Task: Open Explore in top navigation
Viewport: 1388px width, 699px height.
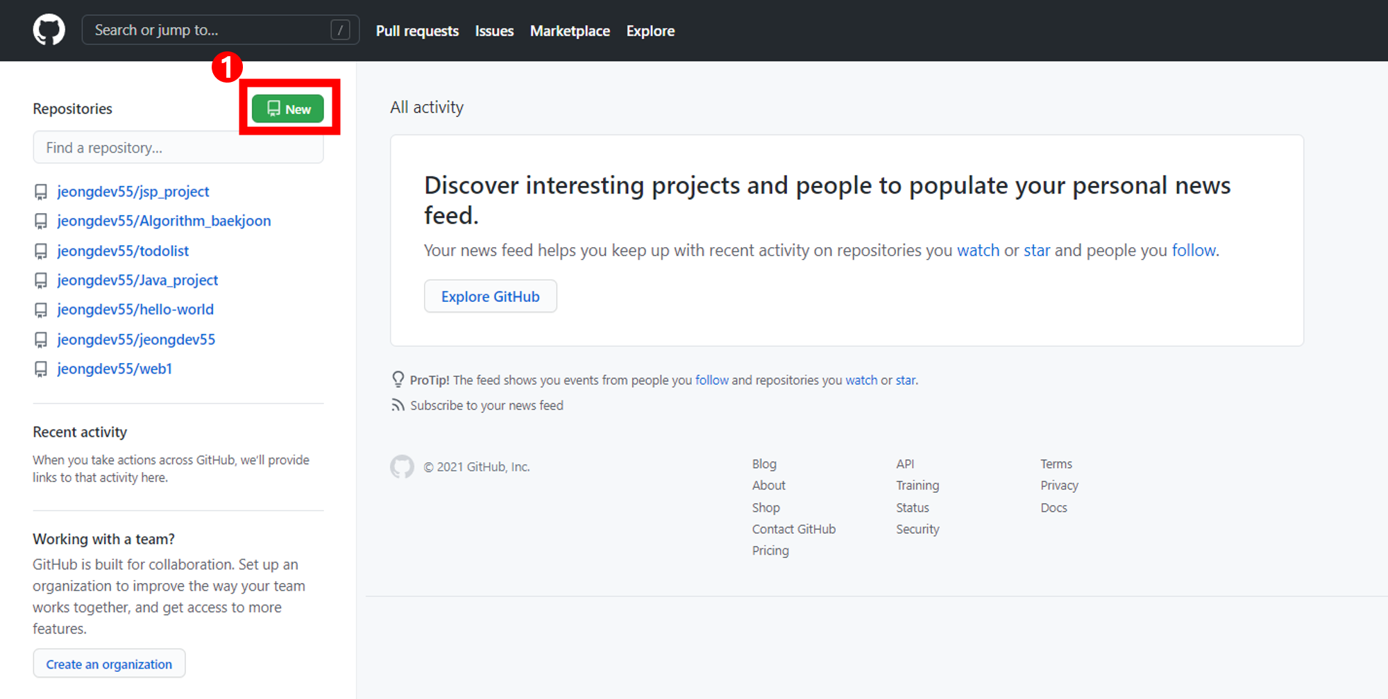Action: click(x=650, y=31)
